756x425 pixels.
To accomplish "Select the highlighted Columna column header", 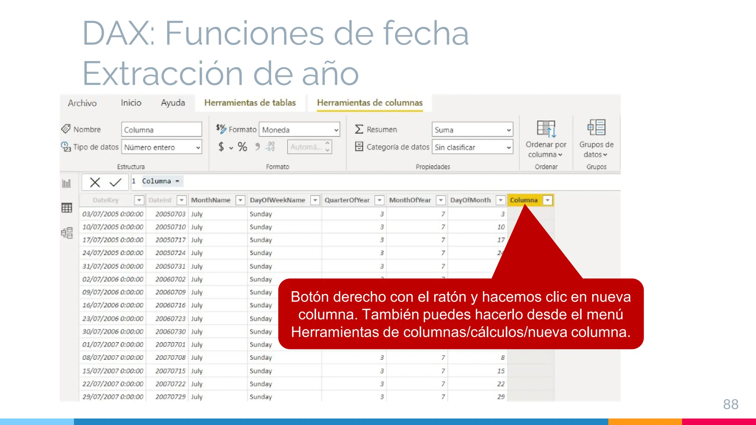I will click(523, 200).
